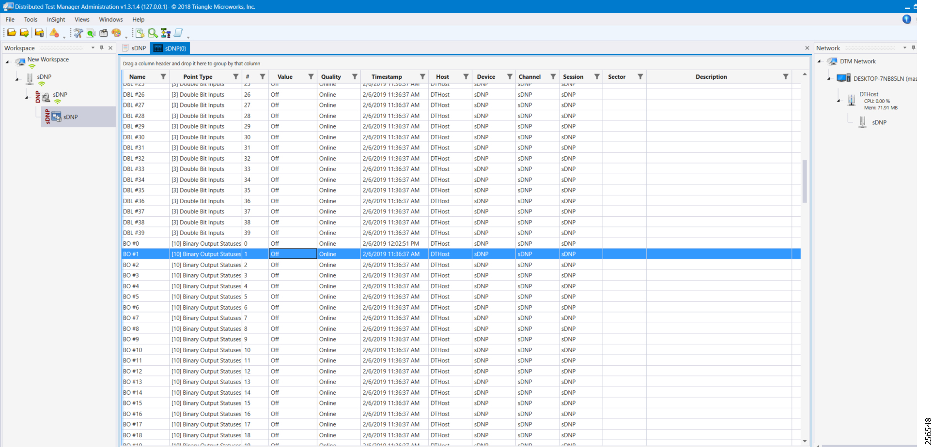Viewport: 933px width, 447px height.
Task: Filter the Host column
Action: pos(466,76)
